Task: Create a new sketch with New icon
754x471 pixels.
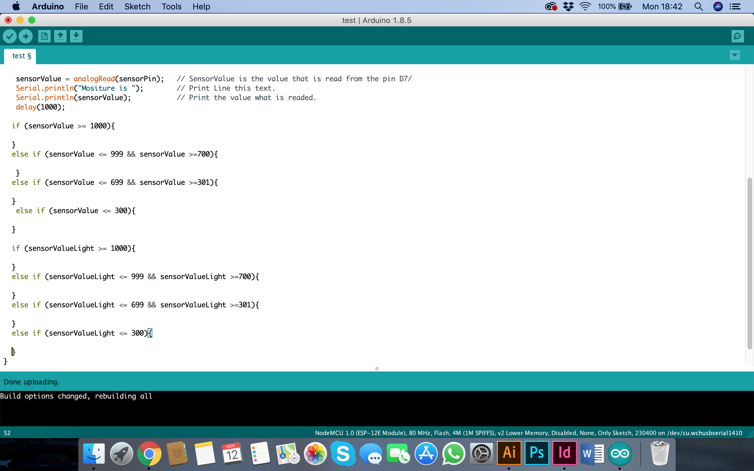Action: pyautogui.click(x=44, y=37)
